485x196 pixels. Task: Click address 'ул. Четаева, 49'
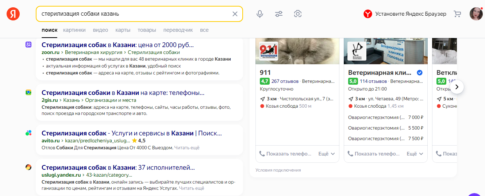[x=396, y=99]
